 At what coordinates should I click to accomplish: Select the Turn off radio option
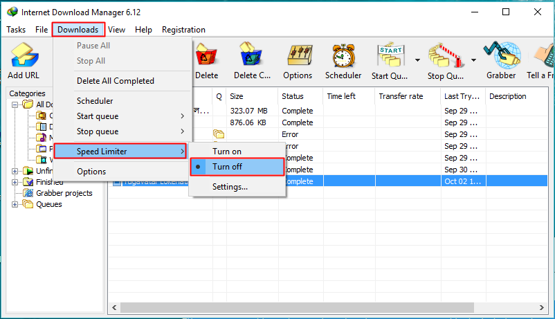[237, 167]
